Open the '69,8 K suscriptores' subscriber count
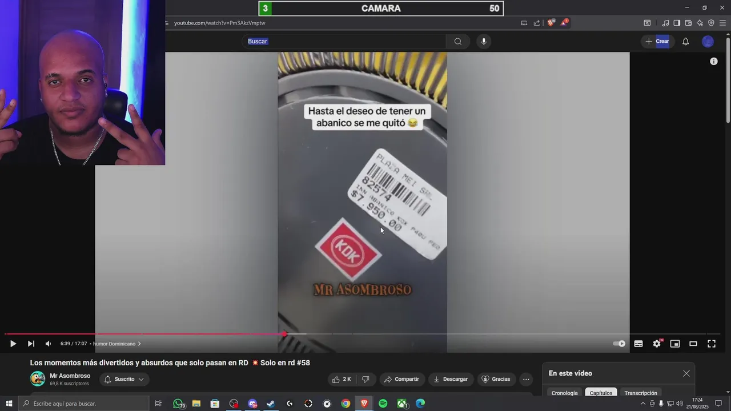The height and width of the screenshot is (411, 731). pyautogui.click(x=69, y=384)
